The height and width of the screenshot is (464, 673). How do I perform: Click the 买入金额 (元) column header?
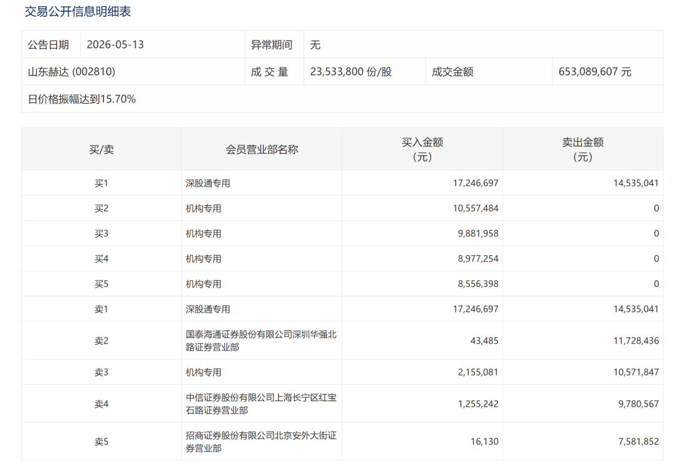click(x=422, y=150)
